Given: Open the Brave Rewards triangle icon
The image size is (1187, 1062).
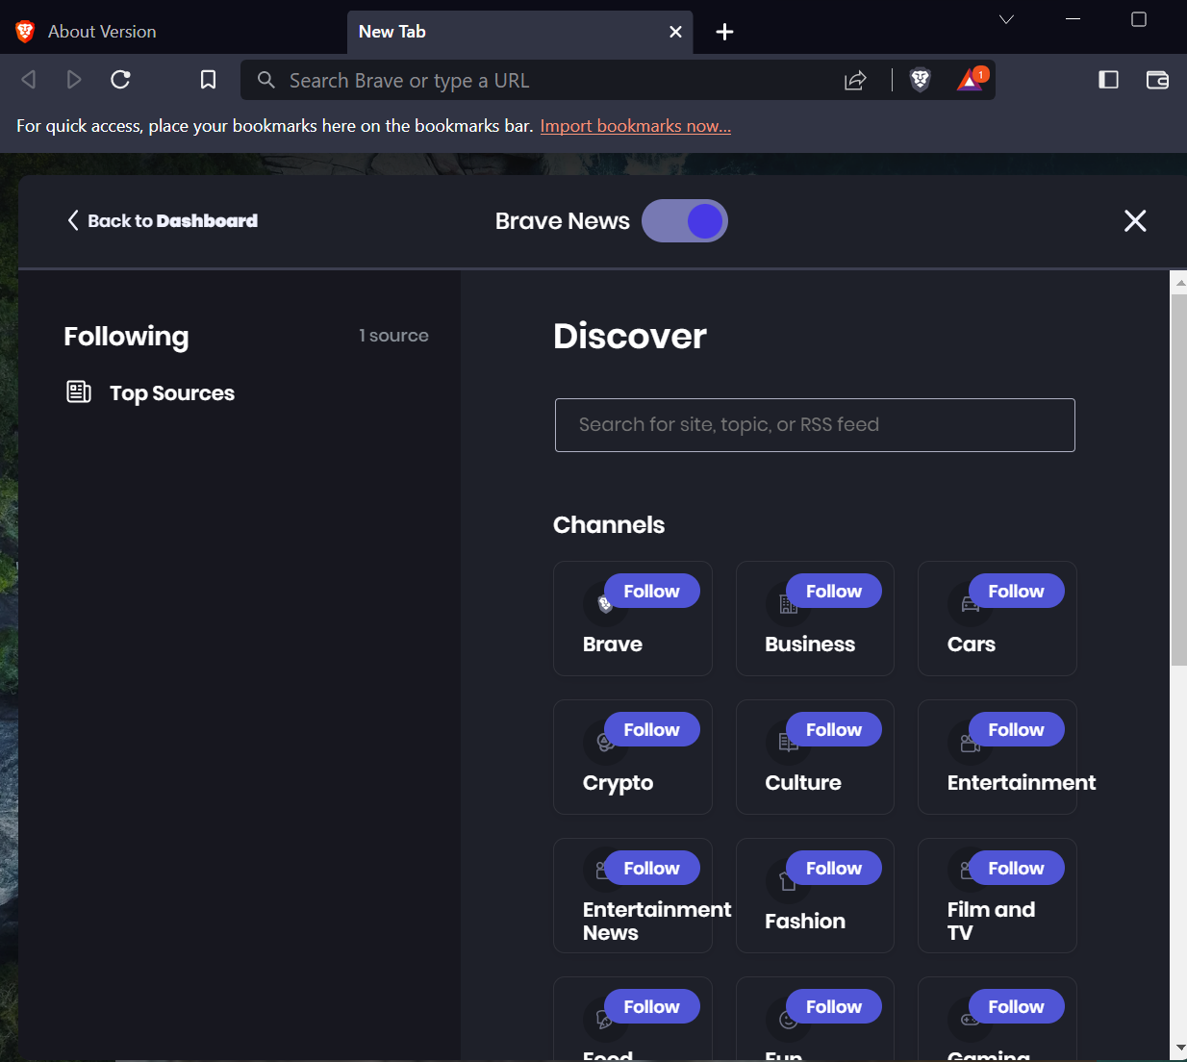Looking at the screenshot, I should [x=972, y=79].
